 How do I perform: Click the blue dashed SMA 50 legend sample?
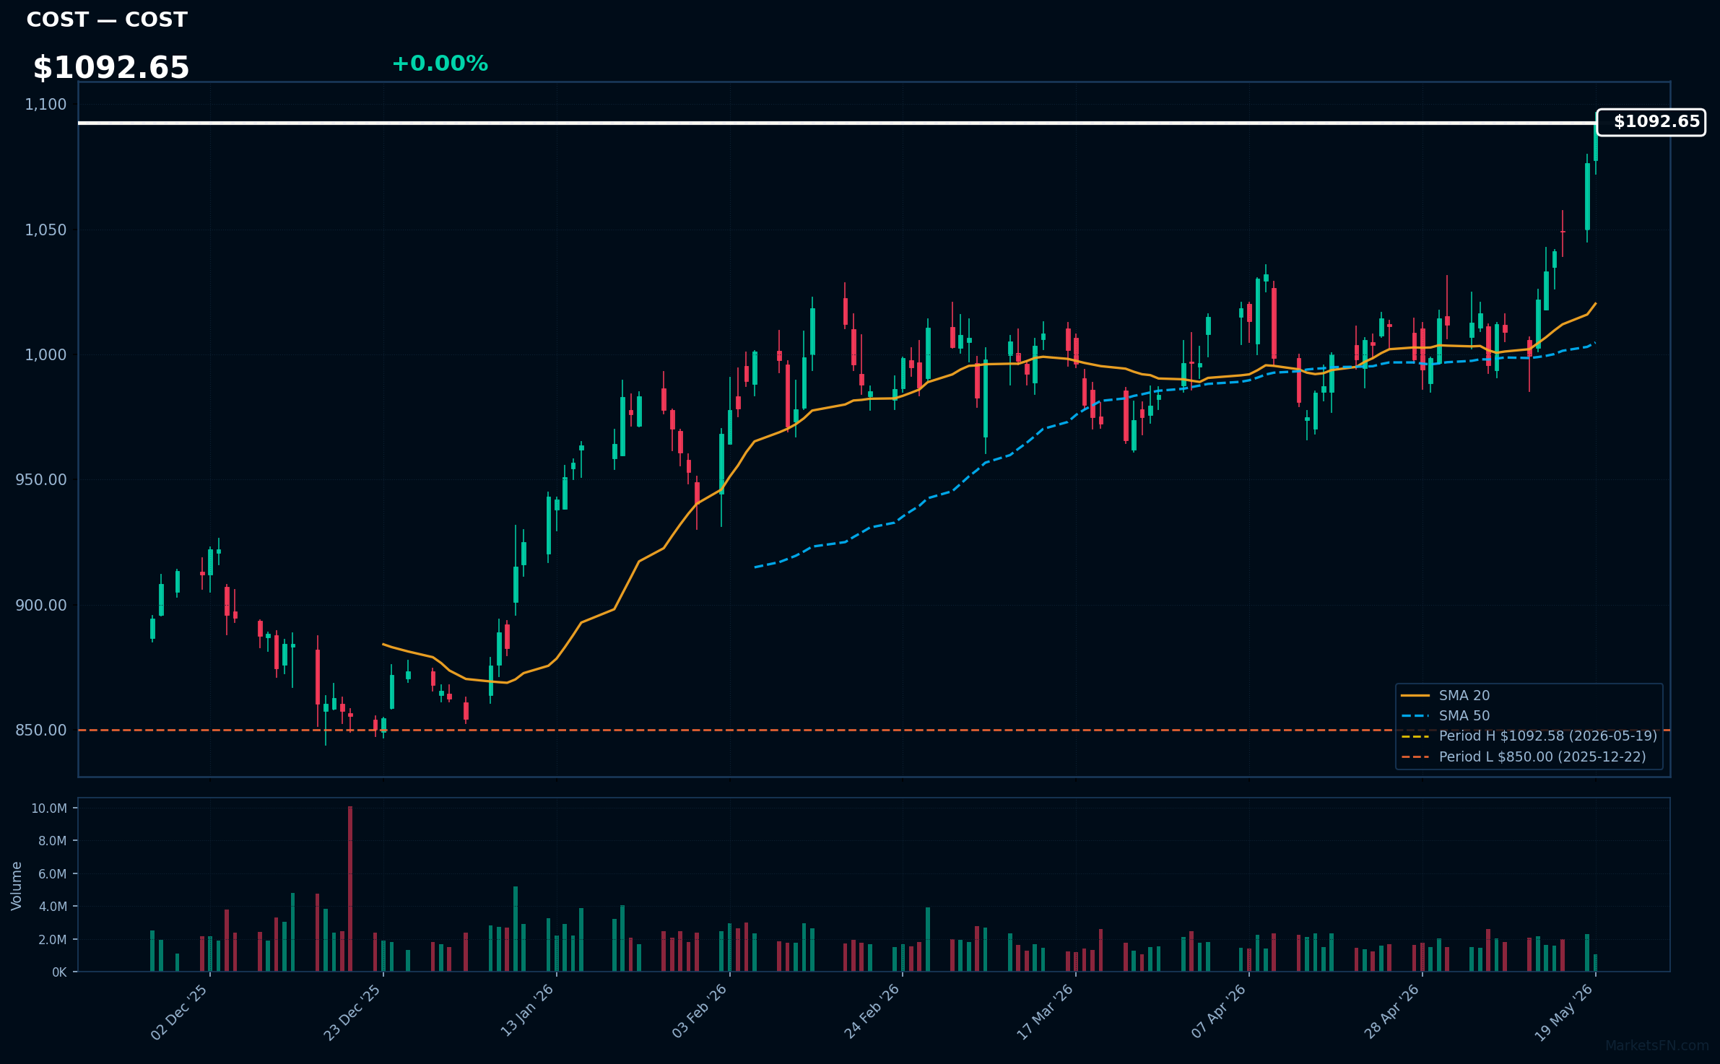1415,716
